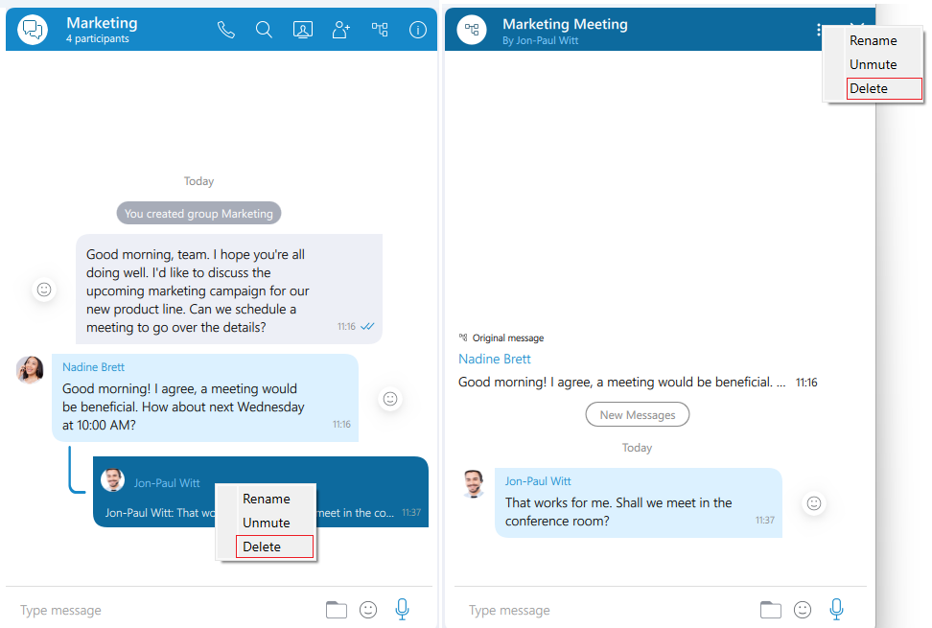This screenshot has height=628, width=932.
Task: React to Nadine Brett's message in Marketing
Action: 390,399
